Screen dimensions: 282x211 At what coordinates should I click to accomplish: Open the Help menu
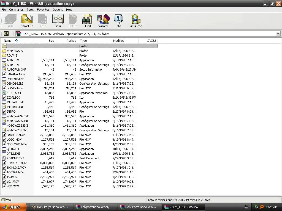click(69, 10)
